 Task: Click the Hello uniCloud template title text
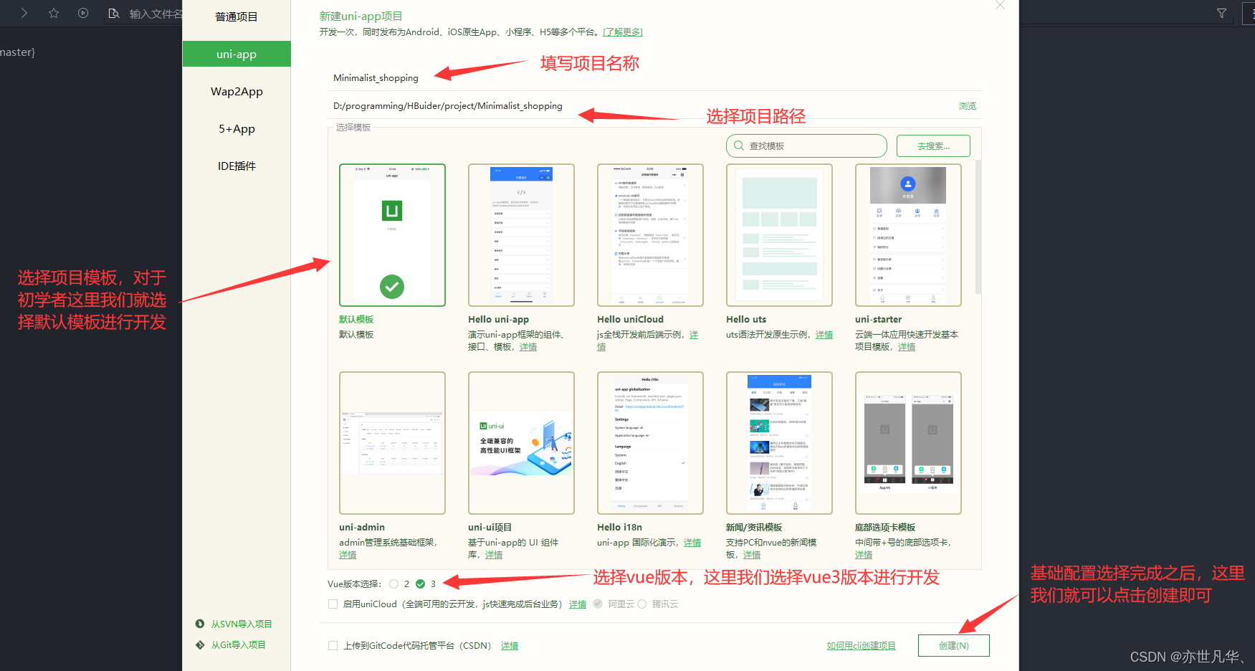coord(630,320)
